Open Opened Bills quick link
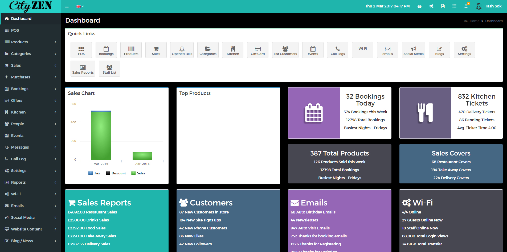 point(182,50)
